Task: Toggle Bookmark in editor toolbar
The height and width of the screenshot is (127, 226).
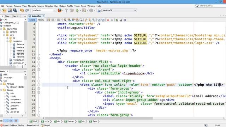Action: click(94, 20)
